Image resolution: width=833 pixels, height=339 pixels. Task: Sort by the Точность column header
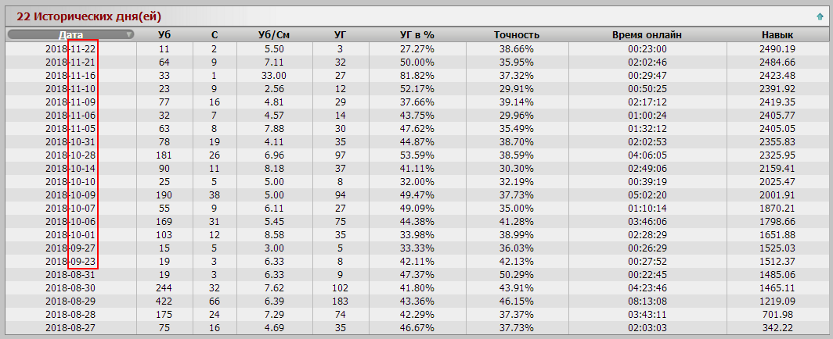pos(517,35)
